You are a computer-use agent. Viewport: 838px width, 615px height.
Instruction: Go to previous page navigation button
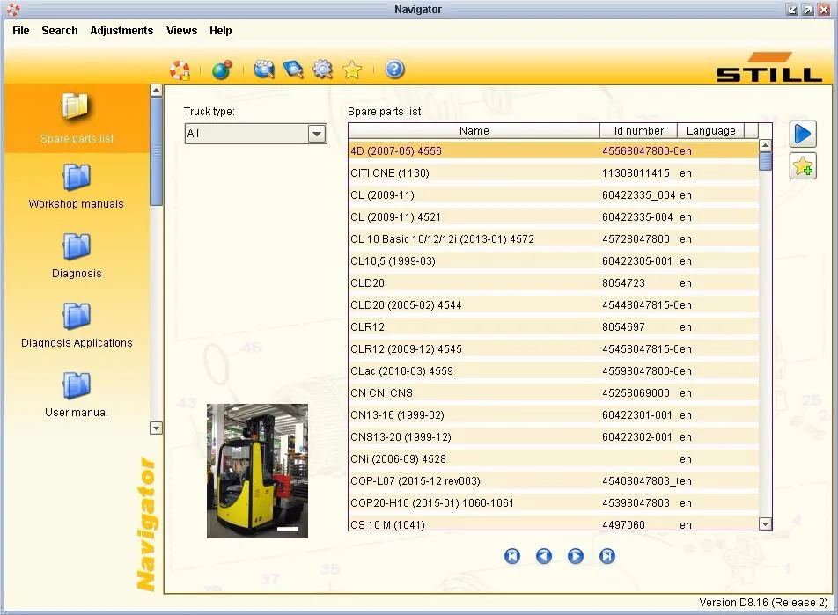coord(543,556)
